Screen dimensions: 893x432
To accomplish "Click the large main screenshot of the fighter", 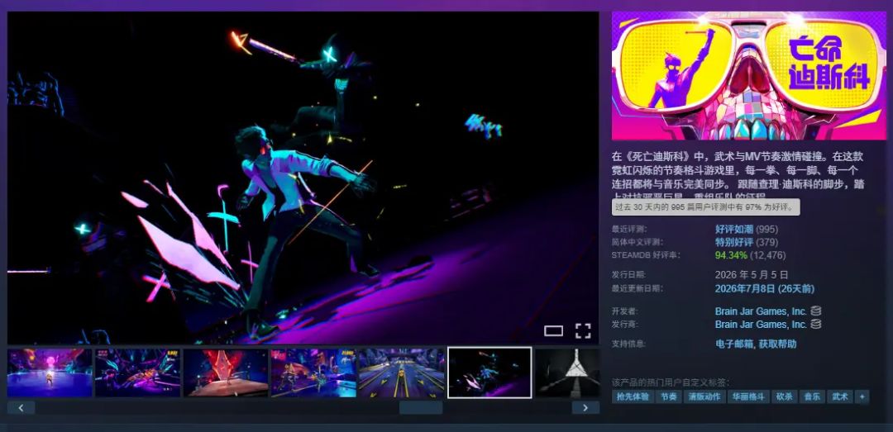I will tap(303, 178).
